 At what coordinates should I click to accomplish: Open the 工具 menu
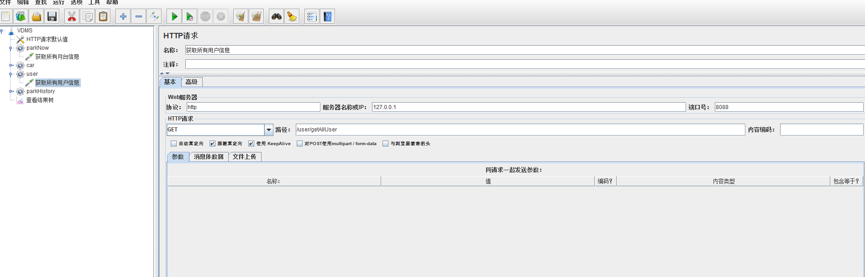tap(94, 2)
